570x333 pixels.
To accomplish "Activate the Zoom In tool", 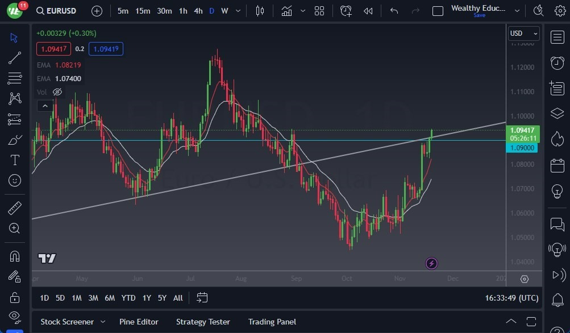I will tap(14, 229).
